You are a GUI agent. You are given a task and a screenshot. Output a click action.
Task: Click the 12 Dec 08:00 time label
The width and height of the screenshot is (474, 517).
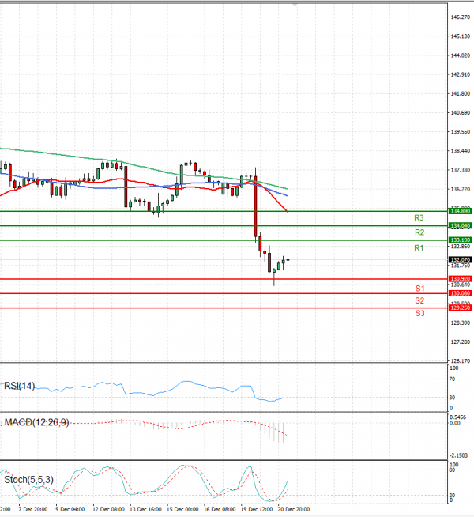(108, 509)
